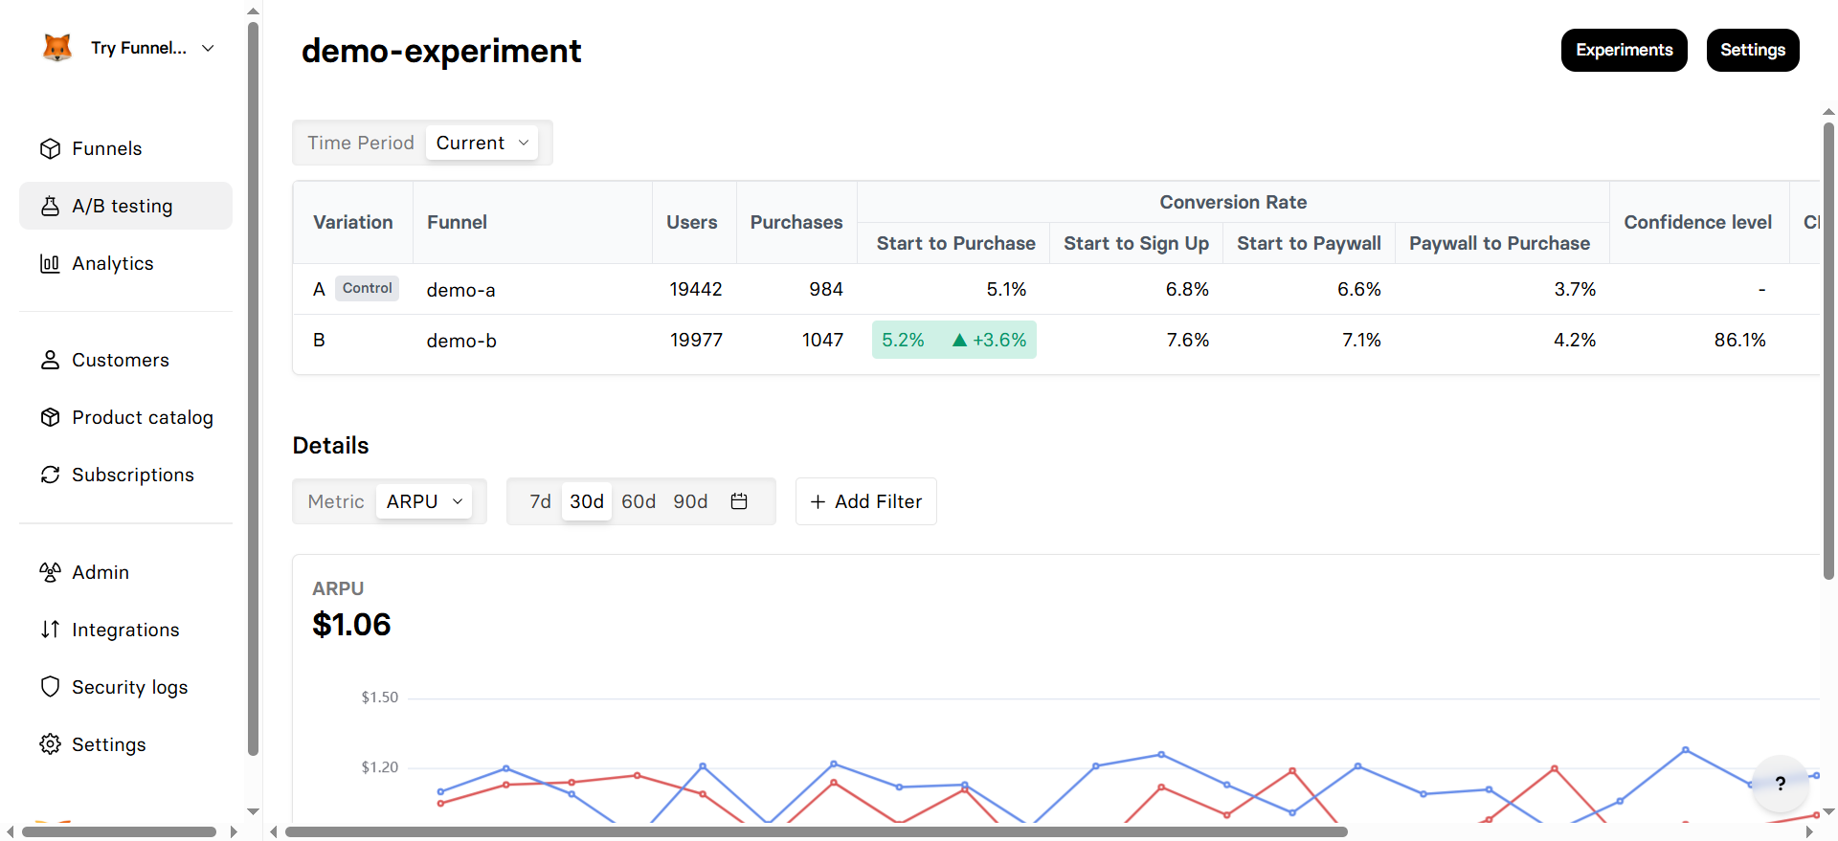Select the 7d range
The image size is (1838, 841).
[x=540, y=501]
